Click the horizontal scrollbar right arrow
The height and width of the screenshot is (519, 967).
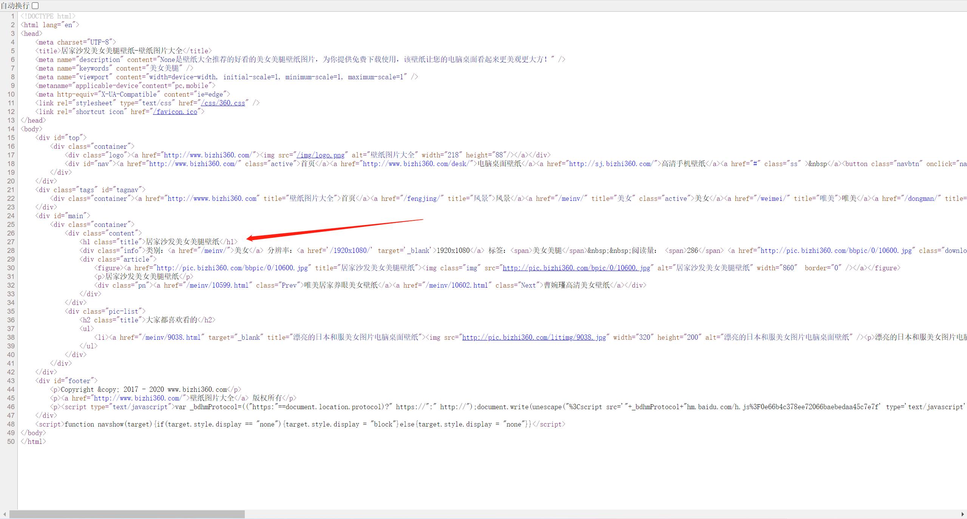(962, 514)
